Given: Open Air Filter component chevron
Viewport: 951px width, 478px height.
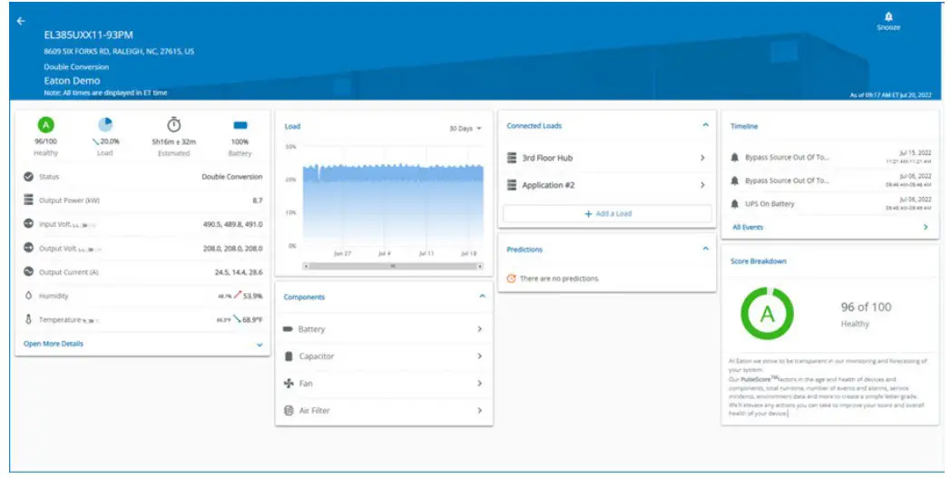Looking at the screenshot, I should click(x=480, y=411).
